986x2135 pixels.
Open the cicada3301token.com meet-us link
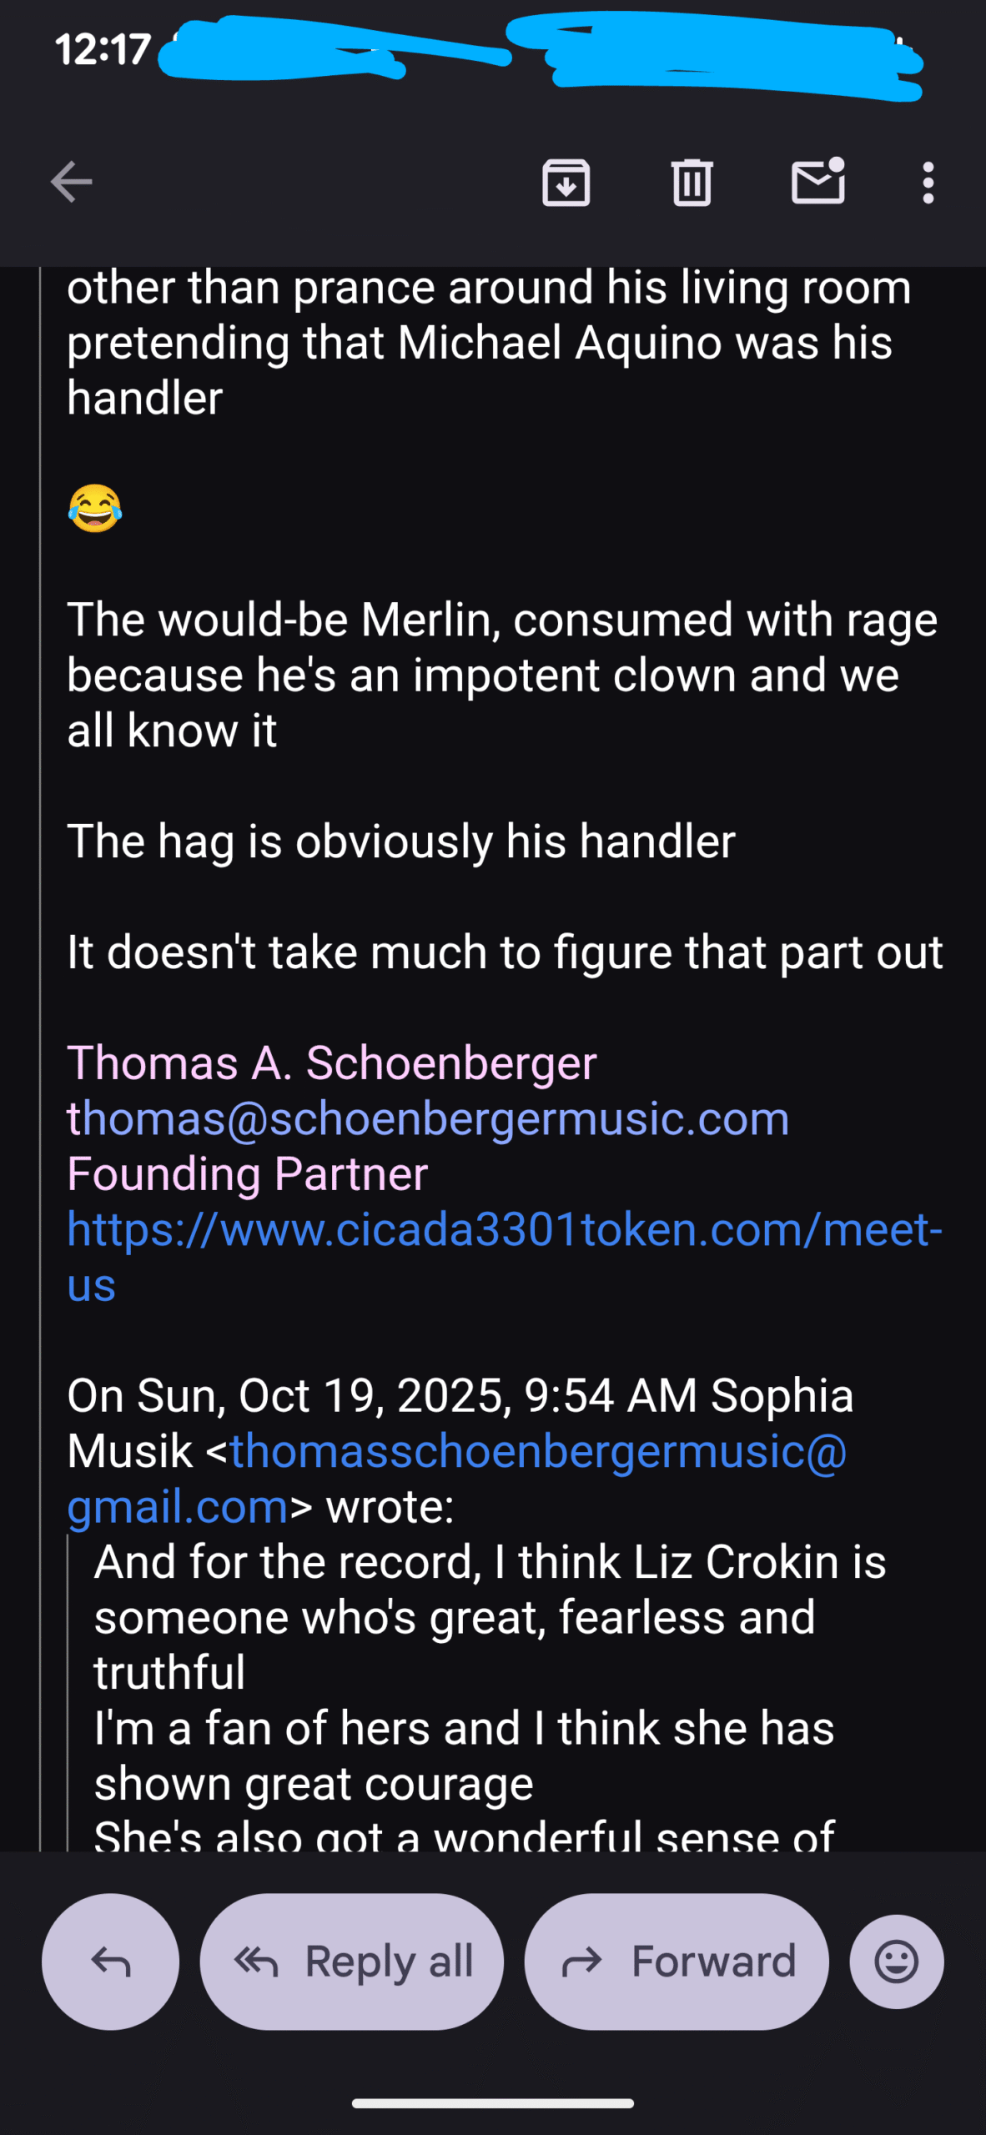tap(504, 1229)
